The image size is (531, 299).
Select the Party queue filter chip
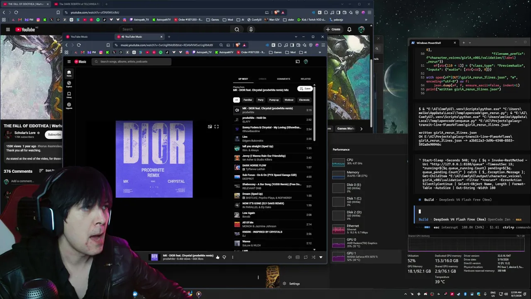(261, 100)
